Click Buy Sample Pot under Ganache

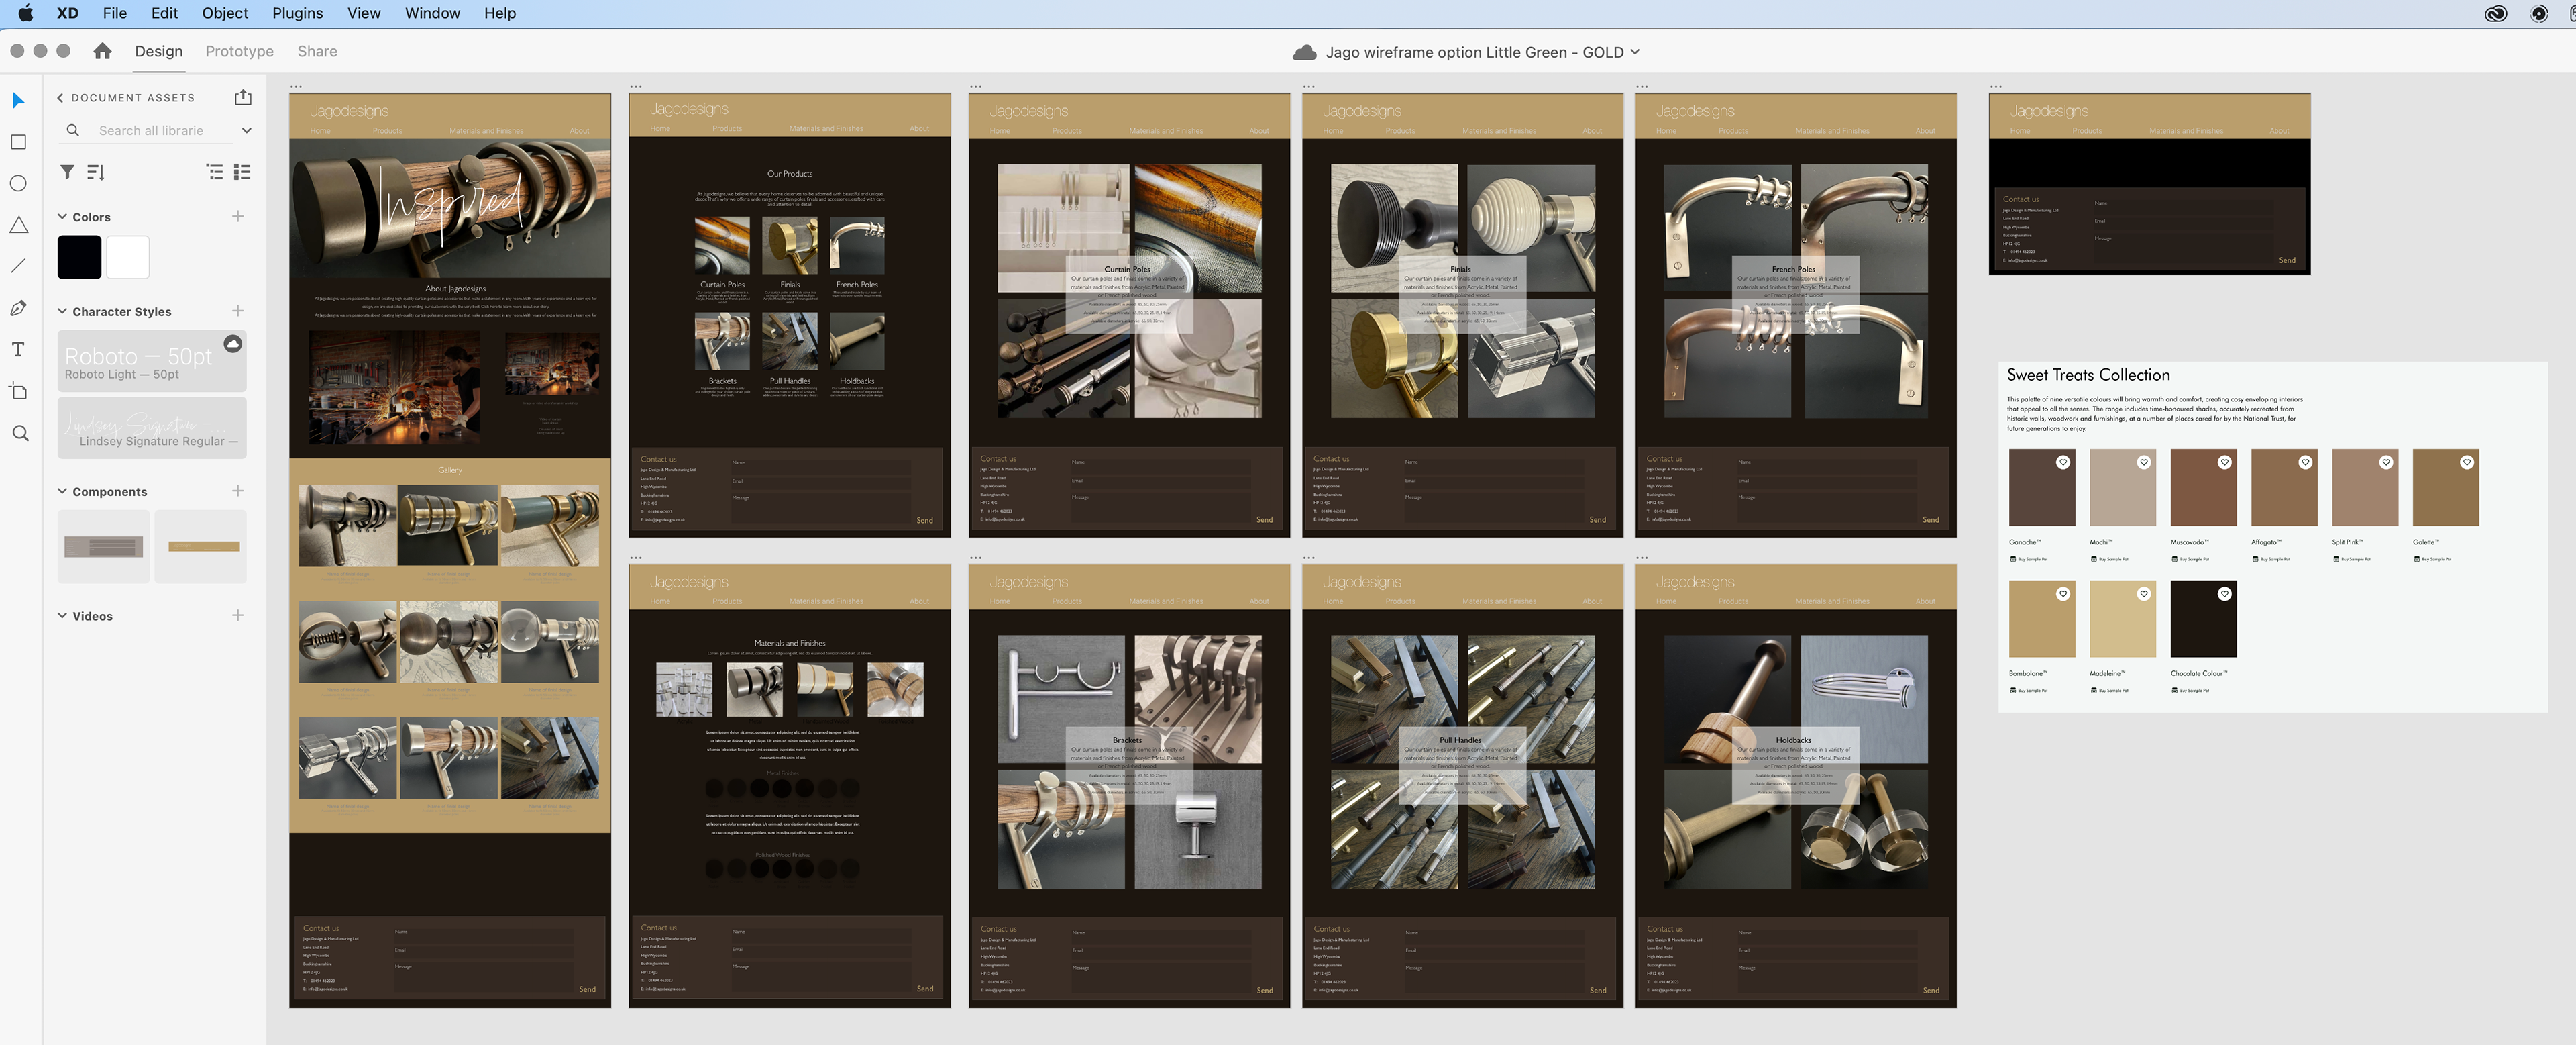pyautogui.click(x=2029, y=560)
